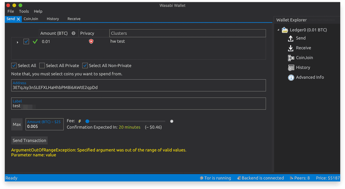The width and height of the screenshot is (345, 189).
Task: Enable Select All Private checkbox
Action: click(x=42, y=66)
